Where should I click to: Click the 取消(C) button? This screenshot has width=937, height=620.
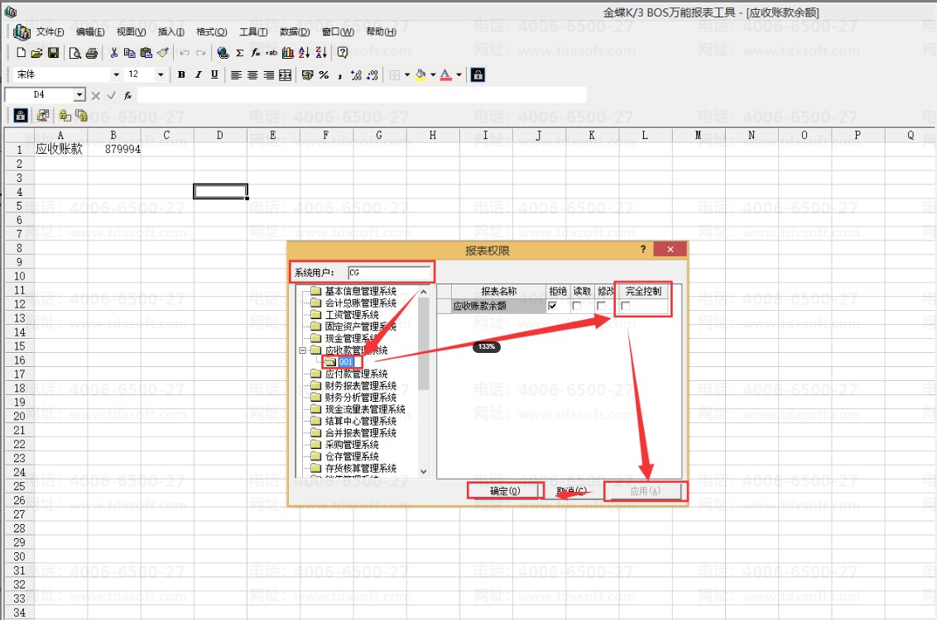572,491
